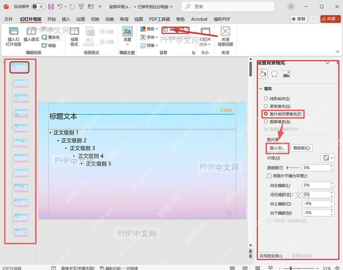Click Offset left (向左偏移) value field

pyautogui.click(x=318, y=185)
